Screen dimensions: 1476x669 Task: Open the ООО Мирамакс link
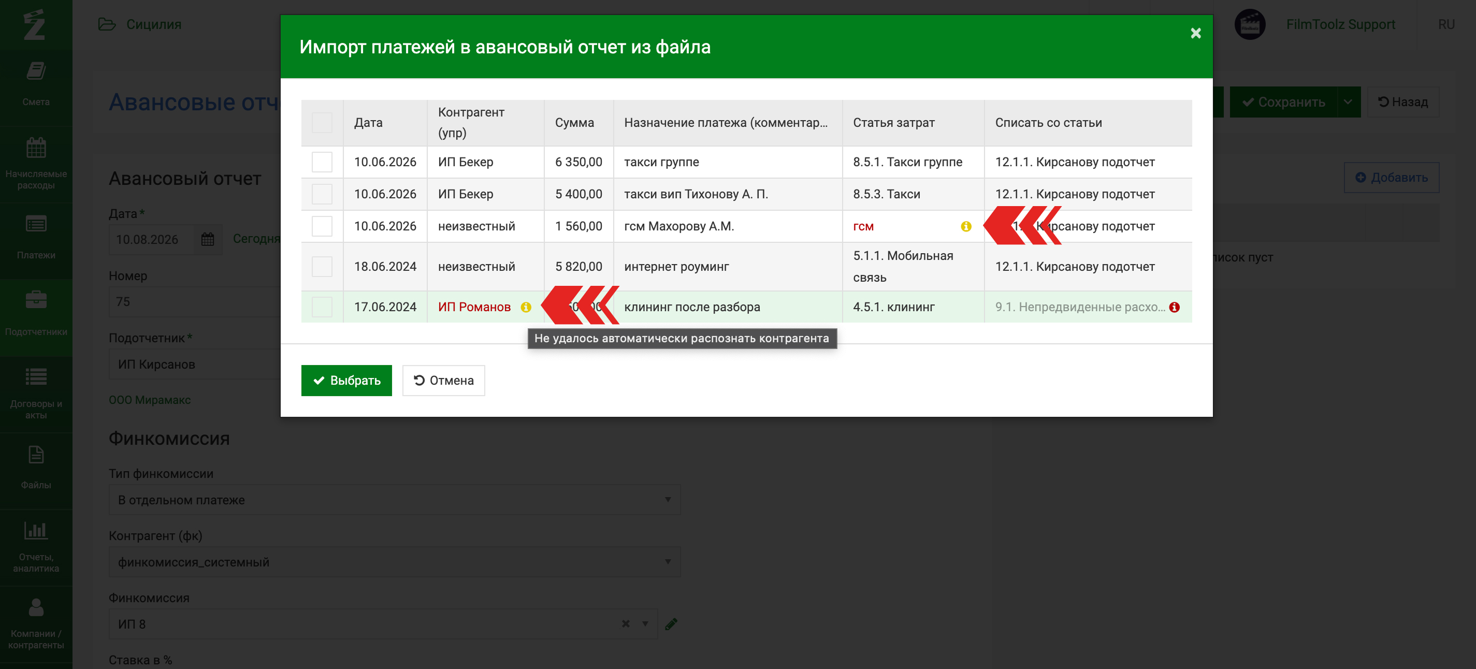coord(150,400)
